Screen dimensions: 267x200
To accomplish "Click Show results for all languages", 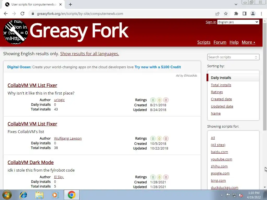I will [90, 54].
